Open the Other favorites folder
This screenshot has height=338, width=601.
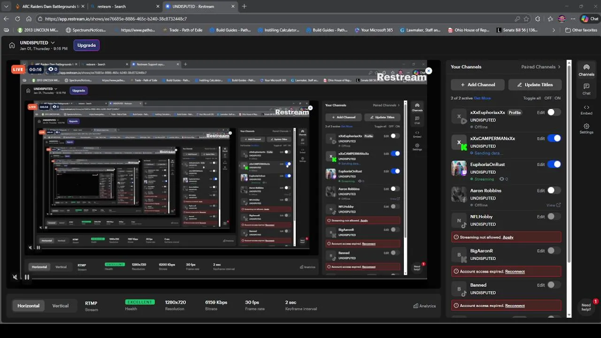[x=580, y=30]
